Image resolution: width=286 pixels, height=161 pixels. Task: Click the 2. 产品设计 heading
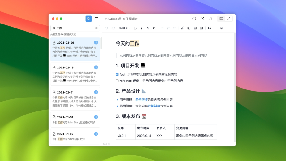pyautogui.click(x=131, y=91)
